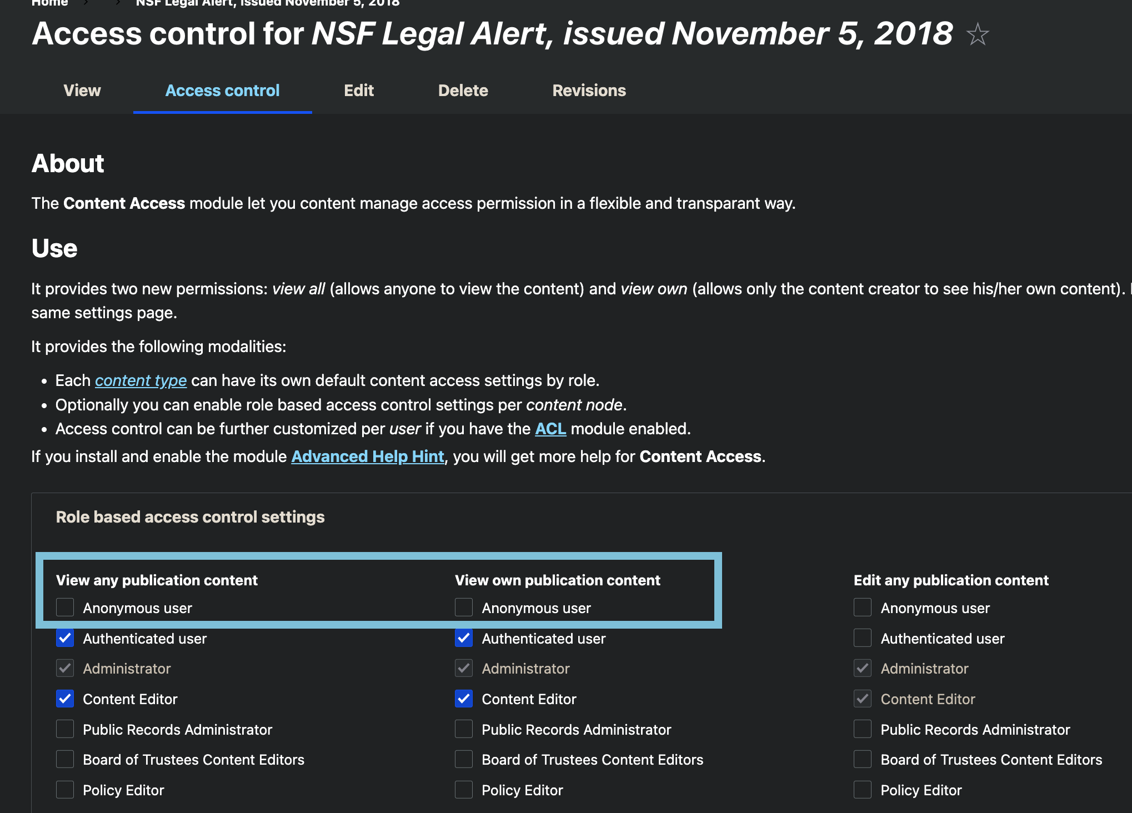Viewport: 1132px width, 813px height.
Task: Click Home in the breadcrumb
Action: pyautogui.click(x=49, y=3)
